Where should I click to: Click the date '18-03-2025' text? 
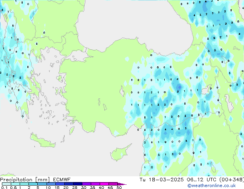(x=166, y=180)
